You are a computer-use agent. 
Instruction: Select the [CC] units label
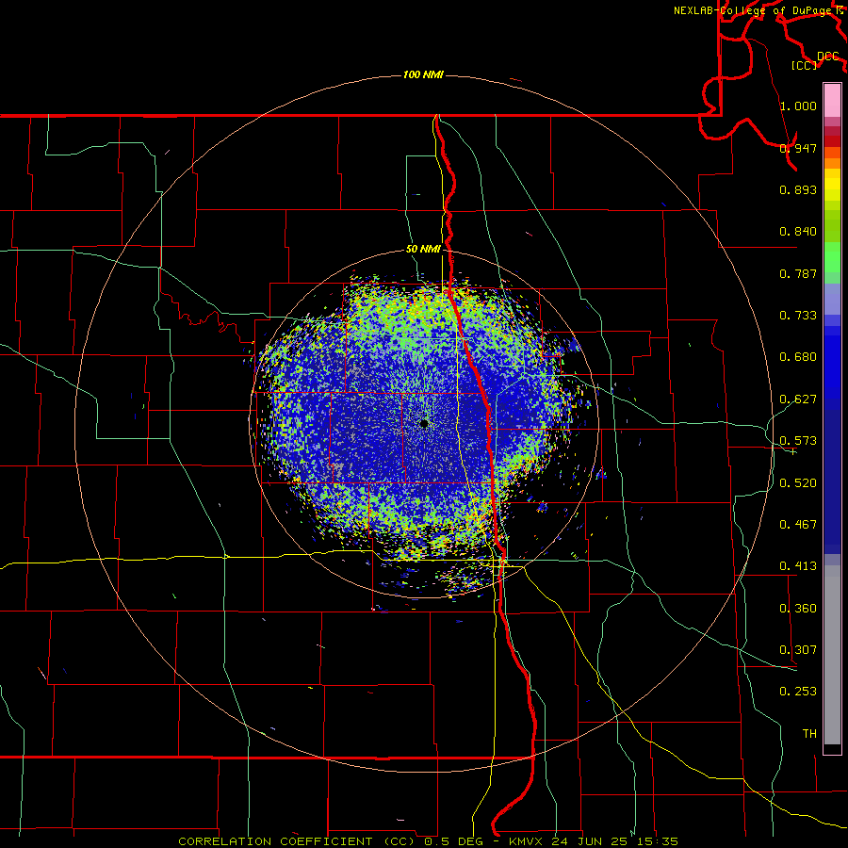(x=805, y=65)
